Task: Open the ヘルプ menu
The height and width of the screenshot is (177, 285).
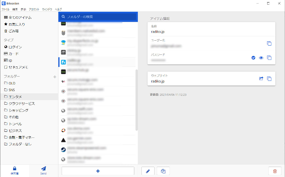Action: point(58,9)
